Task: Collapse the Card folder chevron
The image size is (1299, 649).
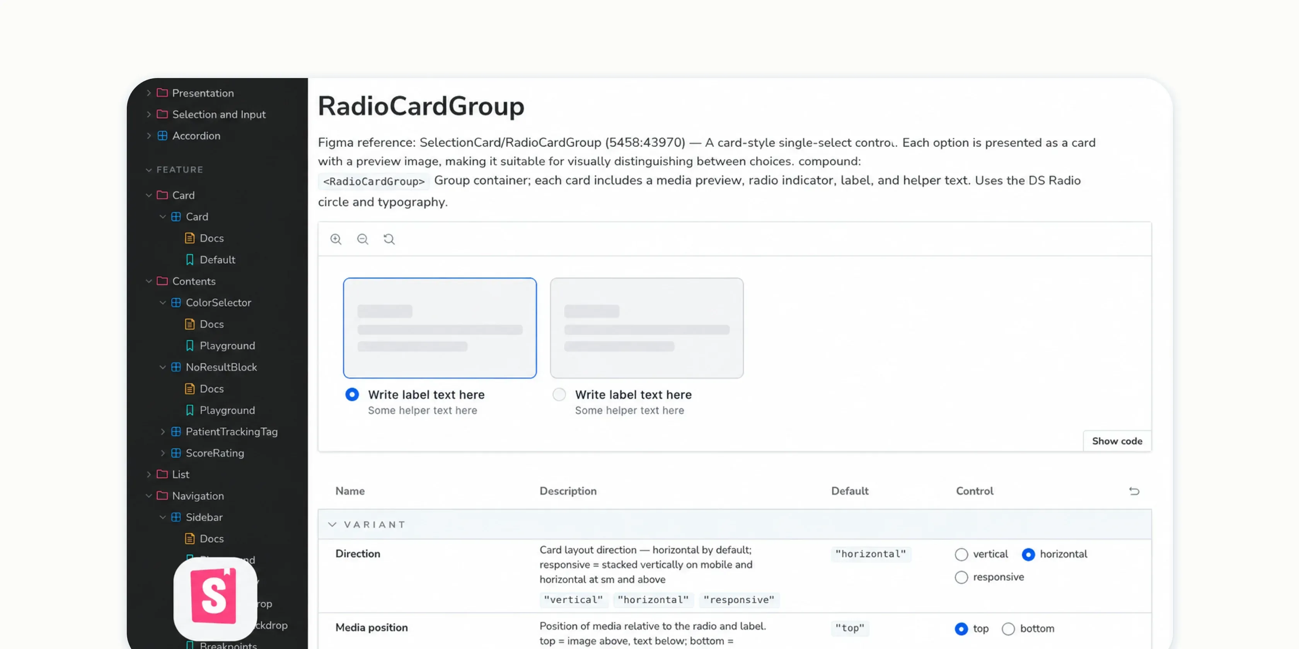Action: (149, 195)
